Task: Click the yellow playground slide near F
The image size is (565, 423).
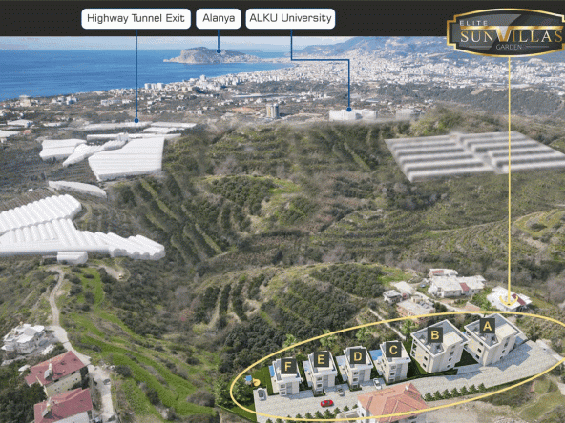Action: pyautogui.click(x=256, y=382)
